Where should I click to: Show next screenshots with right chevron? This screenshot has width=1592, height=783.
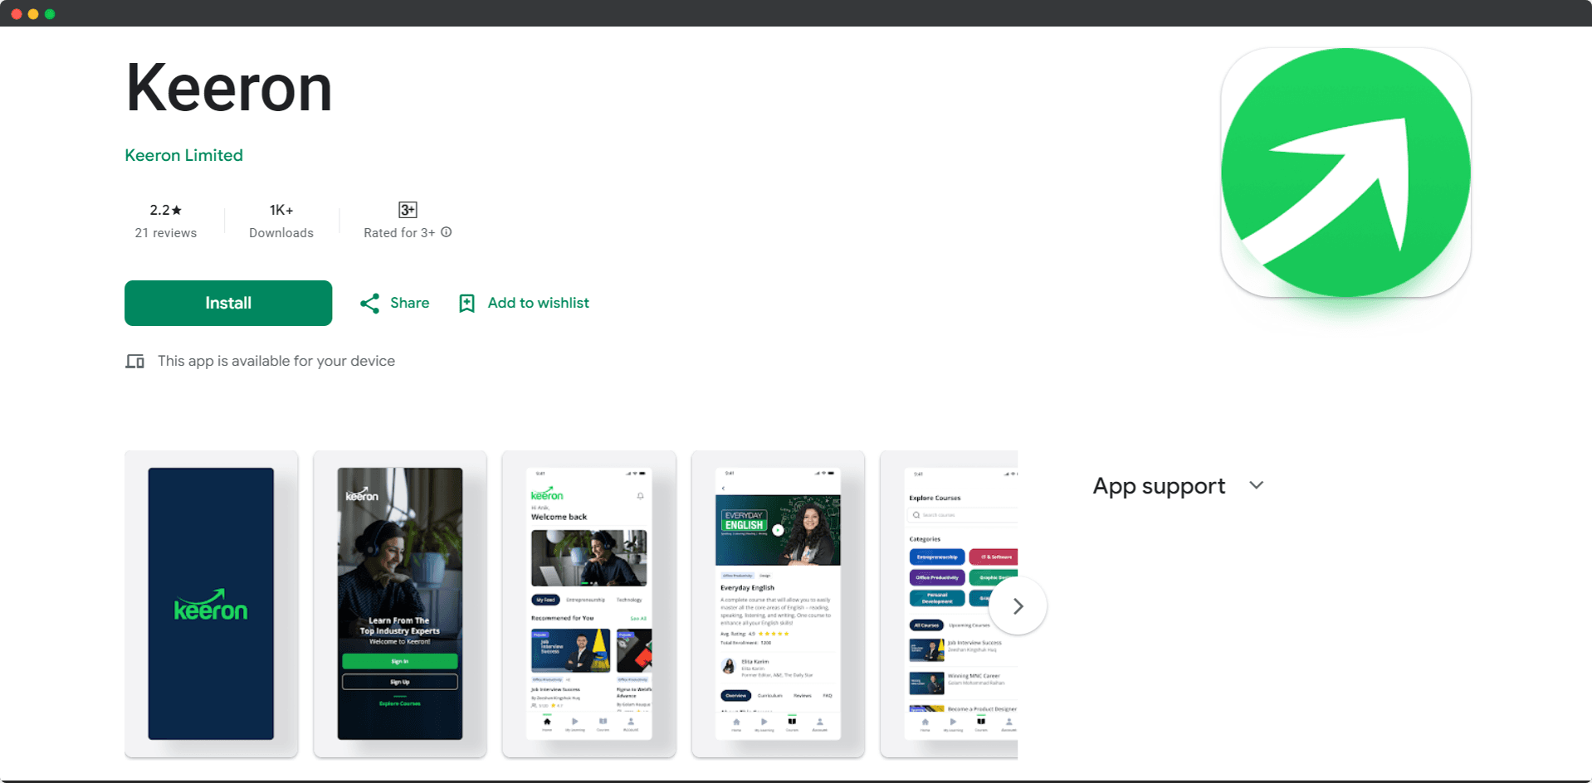click(1018, 606)
